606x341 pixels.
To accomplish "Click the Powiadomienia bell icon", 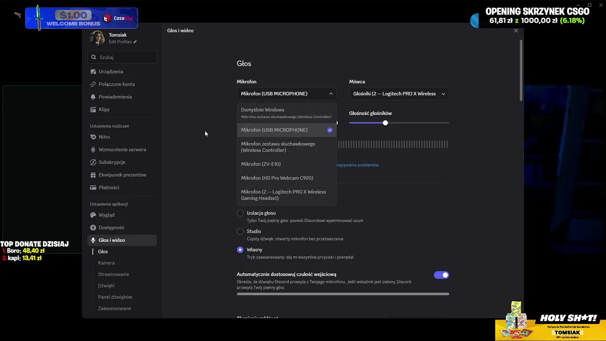I will [93, 97].
